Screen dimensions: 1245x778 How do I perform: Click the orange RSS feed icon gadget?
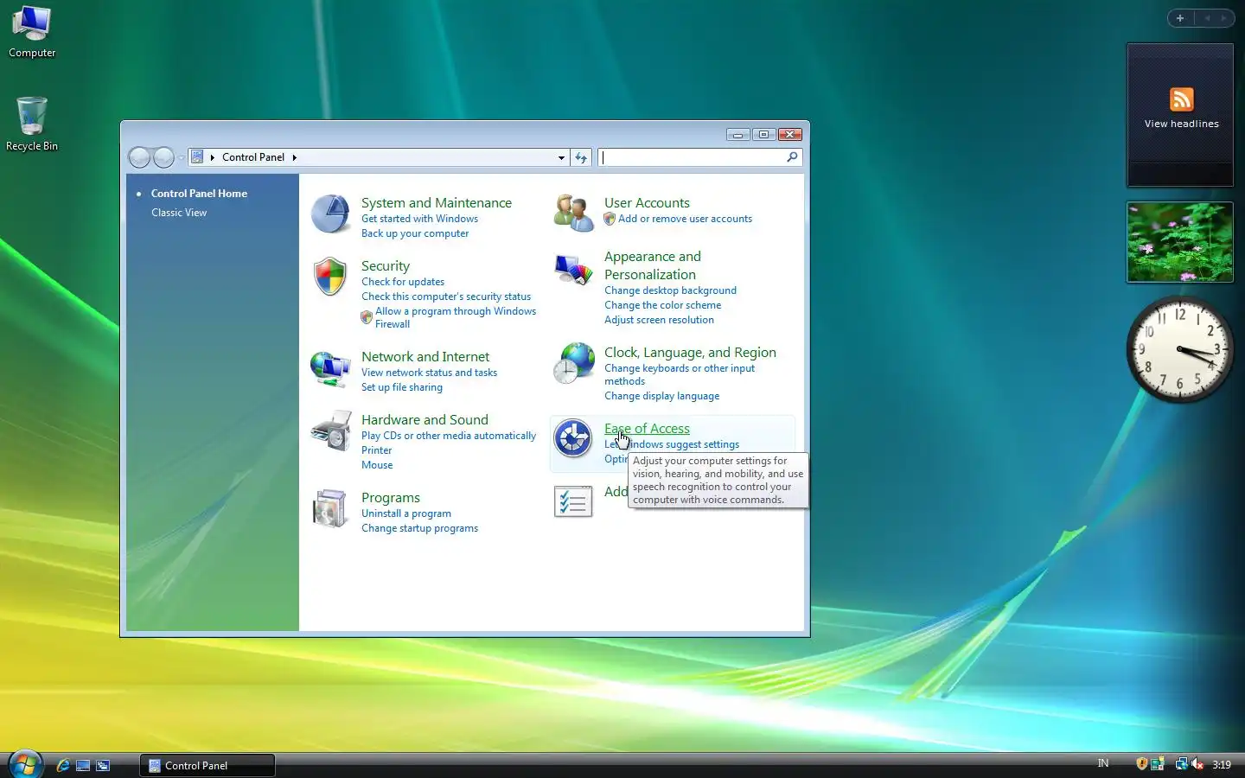(x=1182, y=99)
